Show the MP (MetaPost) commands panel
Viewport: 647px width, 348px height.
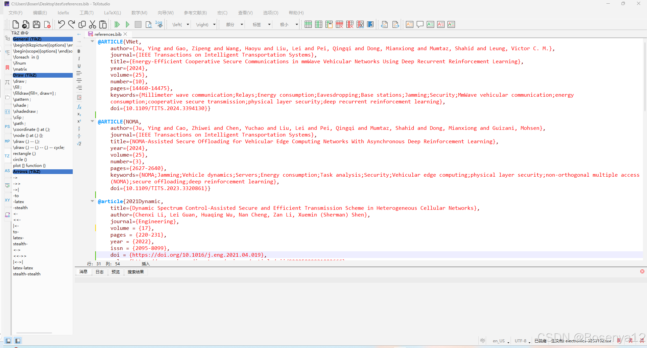tap(7, 141)
